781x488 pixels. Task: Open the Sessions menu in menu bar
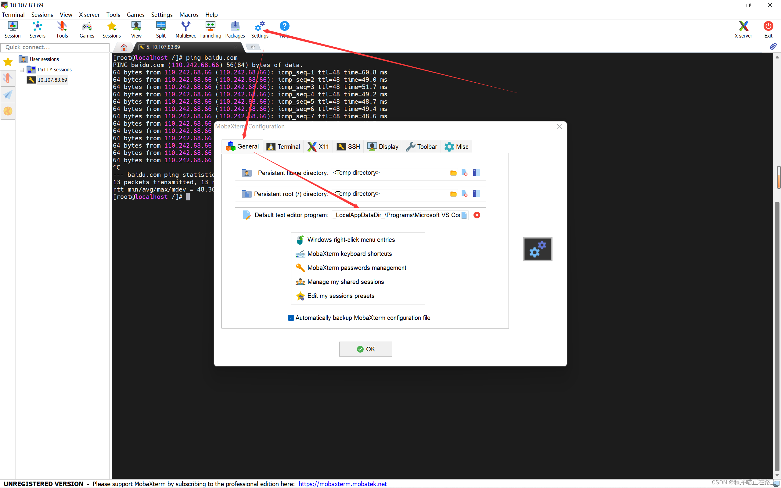click(42, 15)
